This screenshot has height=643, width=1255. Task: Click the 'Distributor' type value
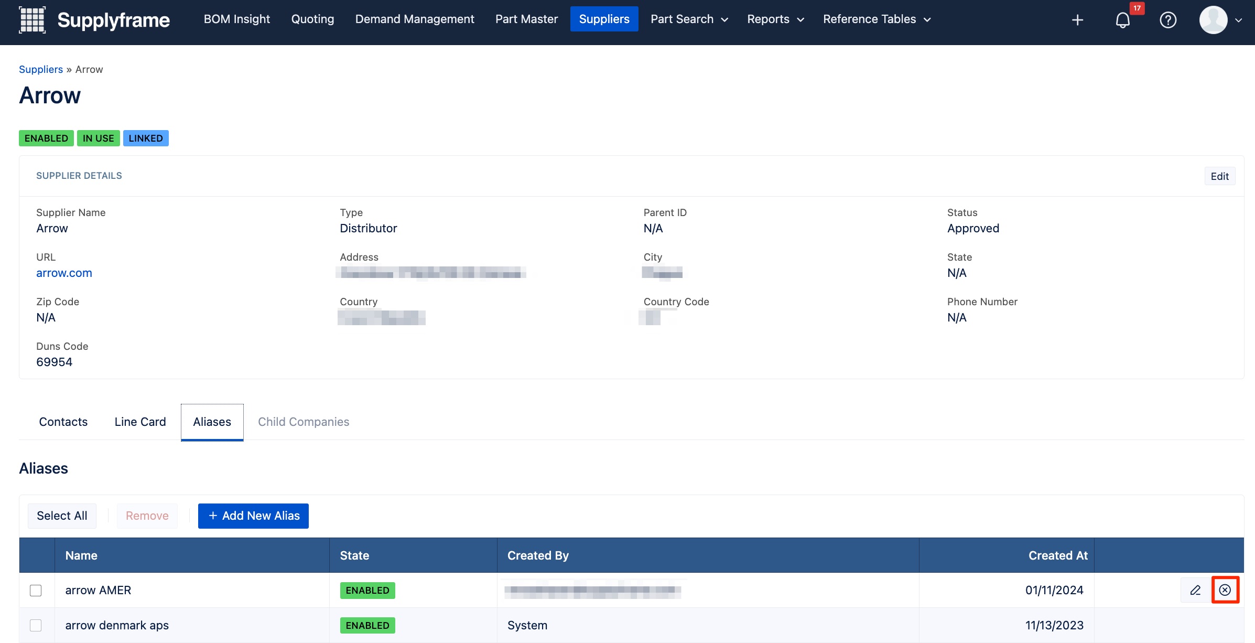[369, 228]
